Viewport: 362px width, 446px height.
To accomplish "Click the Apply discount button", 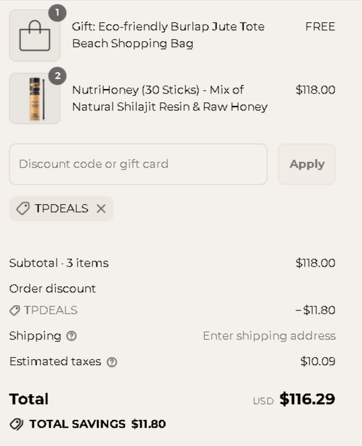I will click(307, 164).
